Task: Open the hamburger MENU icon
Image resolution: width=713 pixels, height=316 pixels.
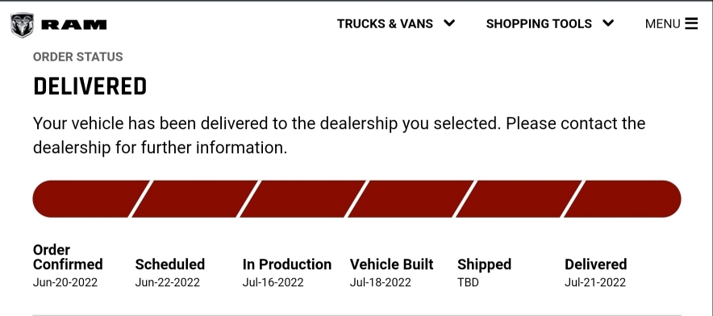Action: 691,23
